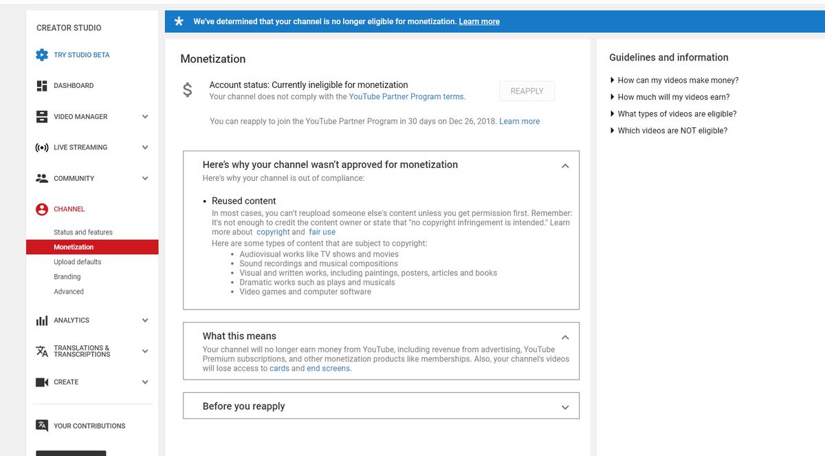Viewport: 825px width, 456px height.
Task: Expand the Video Manager submenu chevron
Action: click(x=145, y=117)
